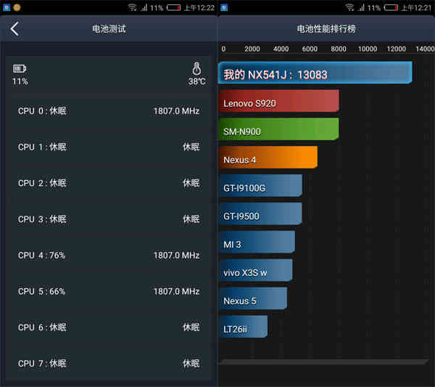The width and height of the screenshot is (435, 387).
Task: Tap the left screen Wi-Fi status icon
Action: (132, 7)
